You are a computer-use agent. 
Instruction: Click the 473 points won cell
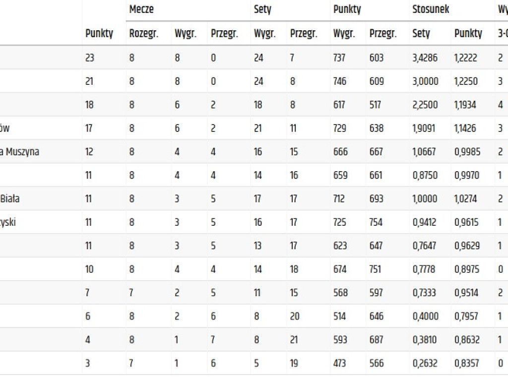[339, 363]
